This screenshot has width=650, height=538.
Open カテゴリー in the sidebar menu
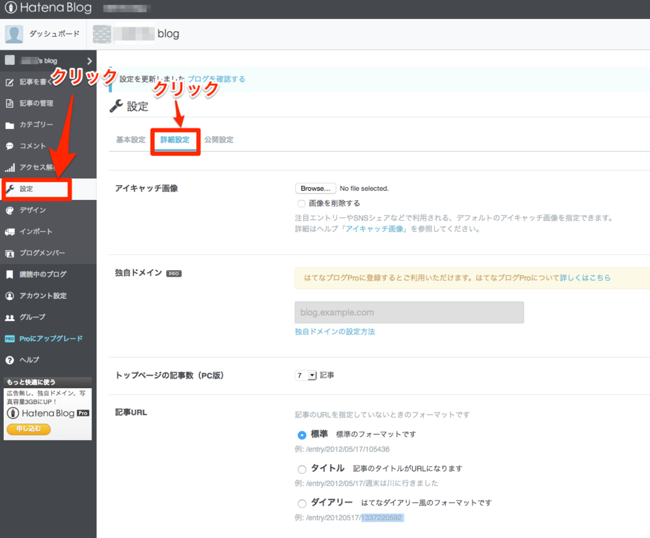pyautogui.click(x=36, y=125)
